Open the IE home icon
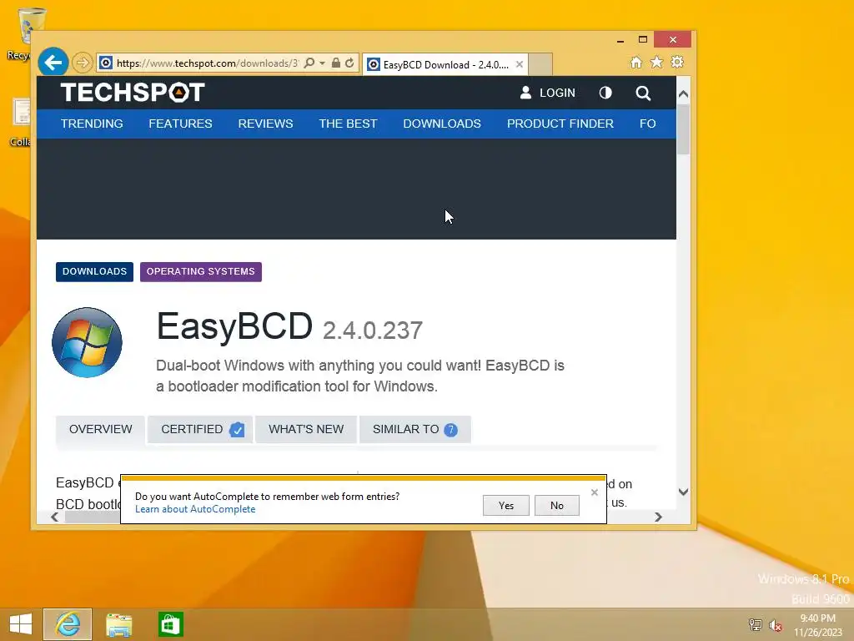Image resolution: width=854 pixels, height=641 pixels. 636,62
